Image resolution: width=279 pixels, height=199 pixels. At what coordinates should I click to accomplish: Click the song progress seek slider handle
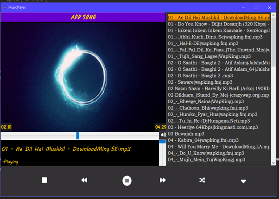[77, 136]
